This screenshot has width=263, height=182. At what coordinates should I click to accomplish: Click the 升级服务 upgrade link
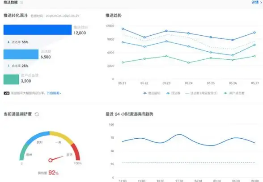54,93
